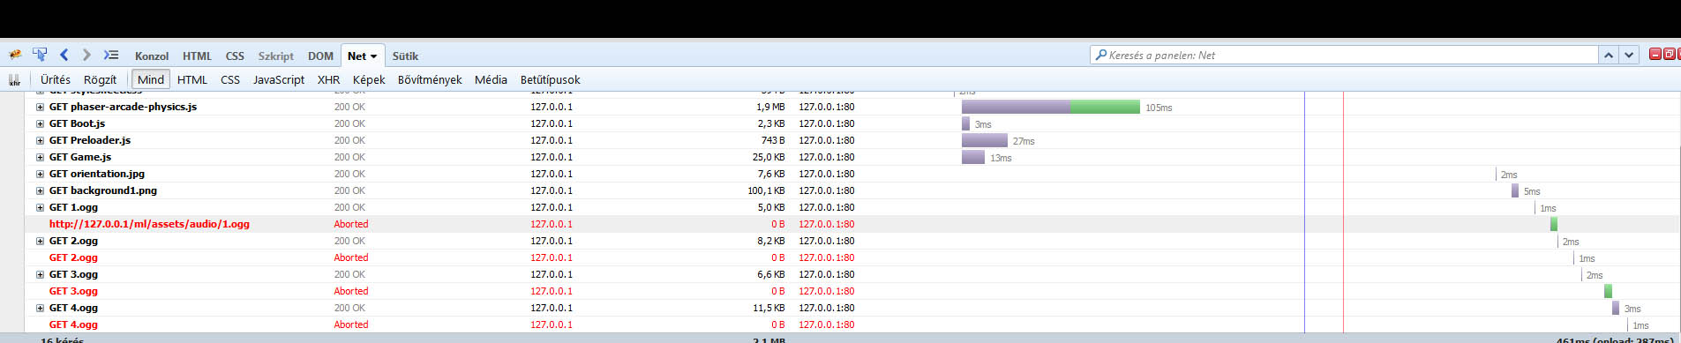Go forward with the right arrow icon
The image size is (1681, 343).
click(x=86, y=55)
